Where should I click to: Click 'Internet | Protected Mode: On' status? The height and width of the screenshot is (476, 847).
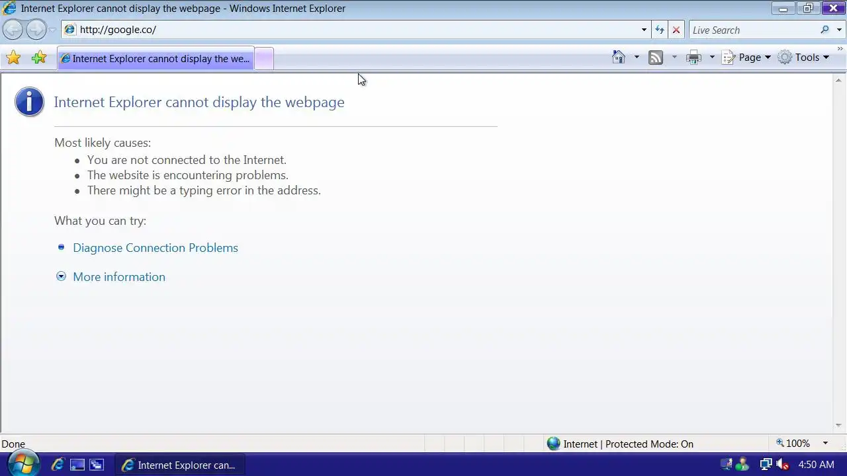tap(621, 444)
